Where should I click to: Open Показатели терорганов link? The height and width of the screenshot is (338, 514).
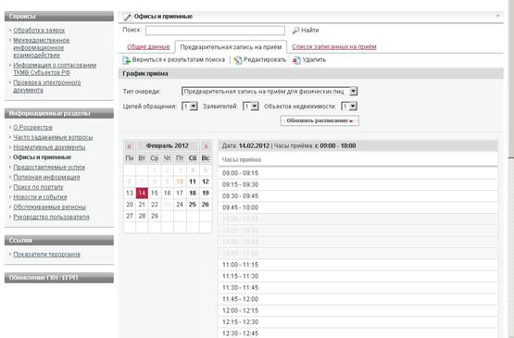coord(46,255)
